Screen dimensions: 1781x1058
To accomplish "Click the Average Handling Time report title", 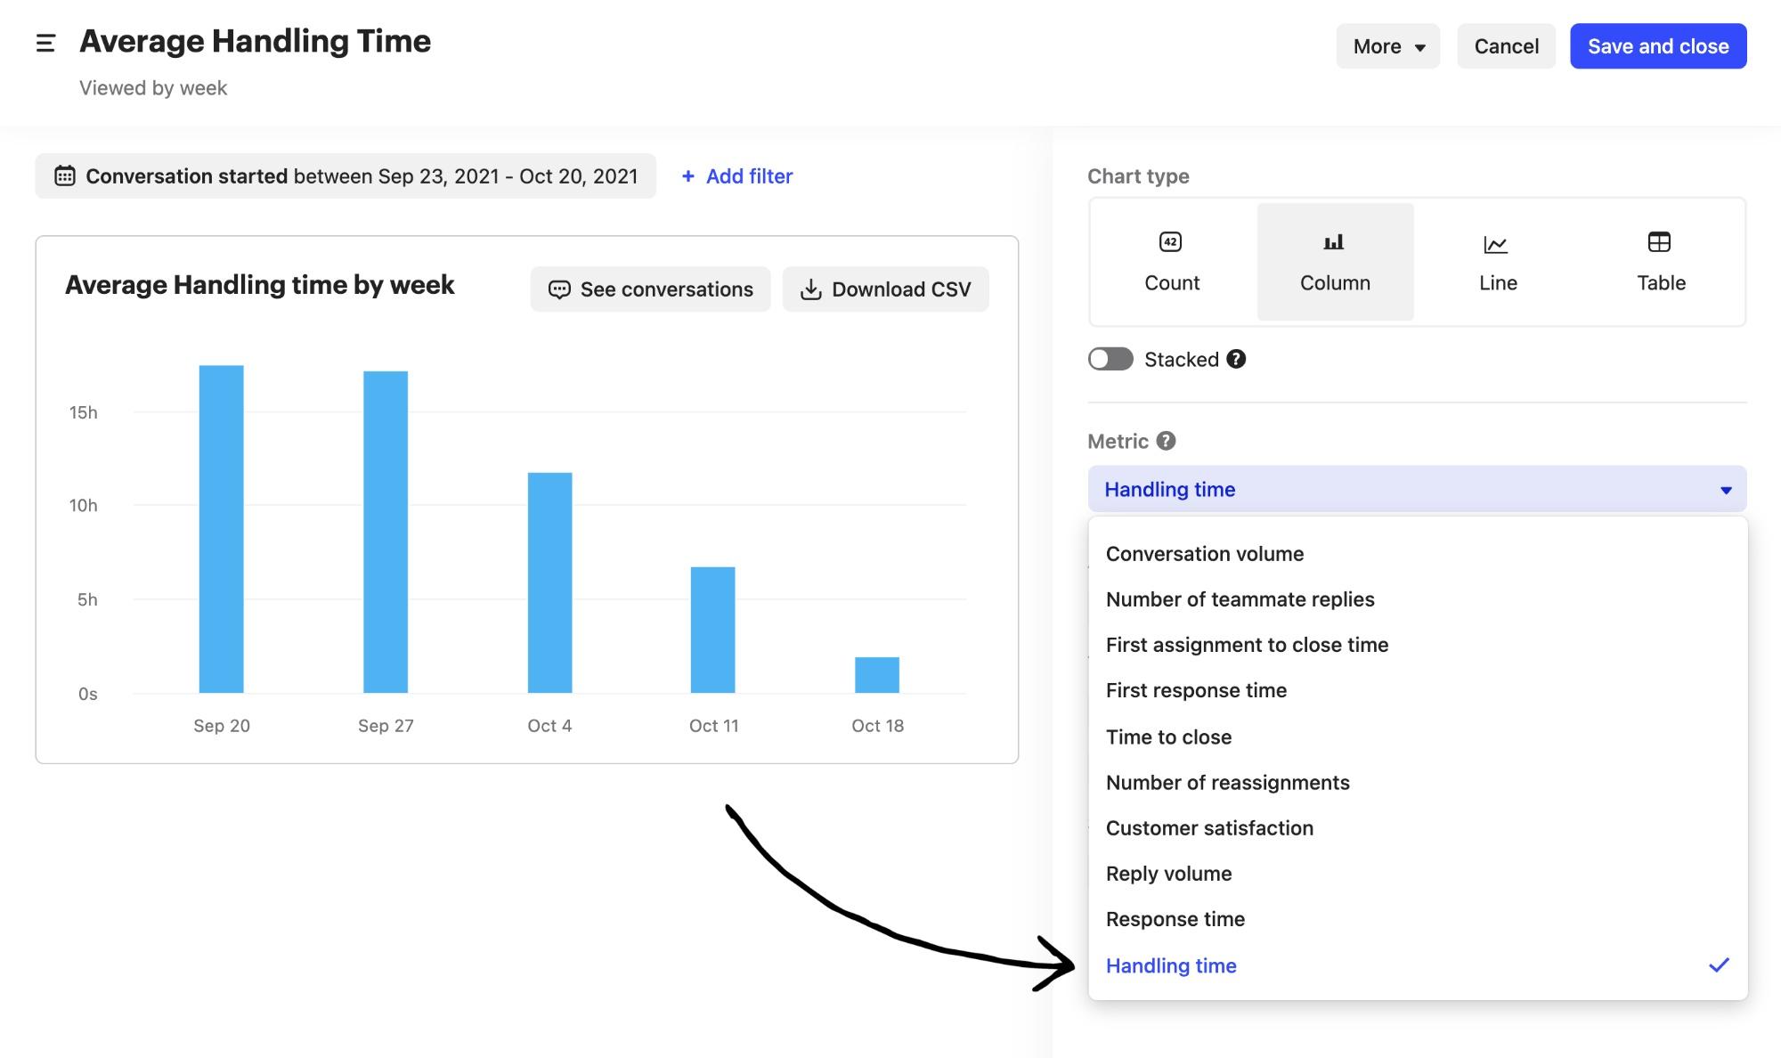I will pyautogui.click(x=255, y=41).
